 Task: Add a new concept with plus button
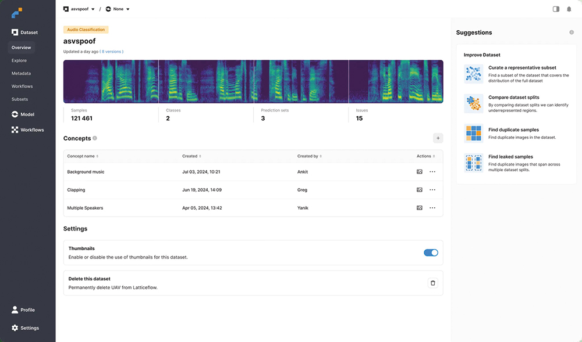(x=438, y=138)
